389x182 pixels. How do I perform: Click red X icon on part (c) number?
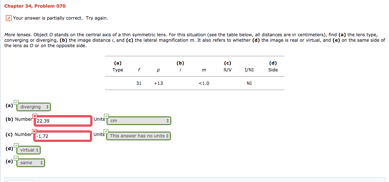point(35,131)
